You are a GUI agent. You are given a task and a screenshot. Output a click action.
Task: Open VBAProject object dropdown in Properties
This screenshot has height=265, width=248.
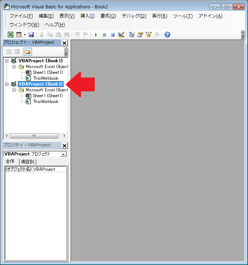[x=64, y=154]
